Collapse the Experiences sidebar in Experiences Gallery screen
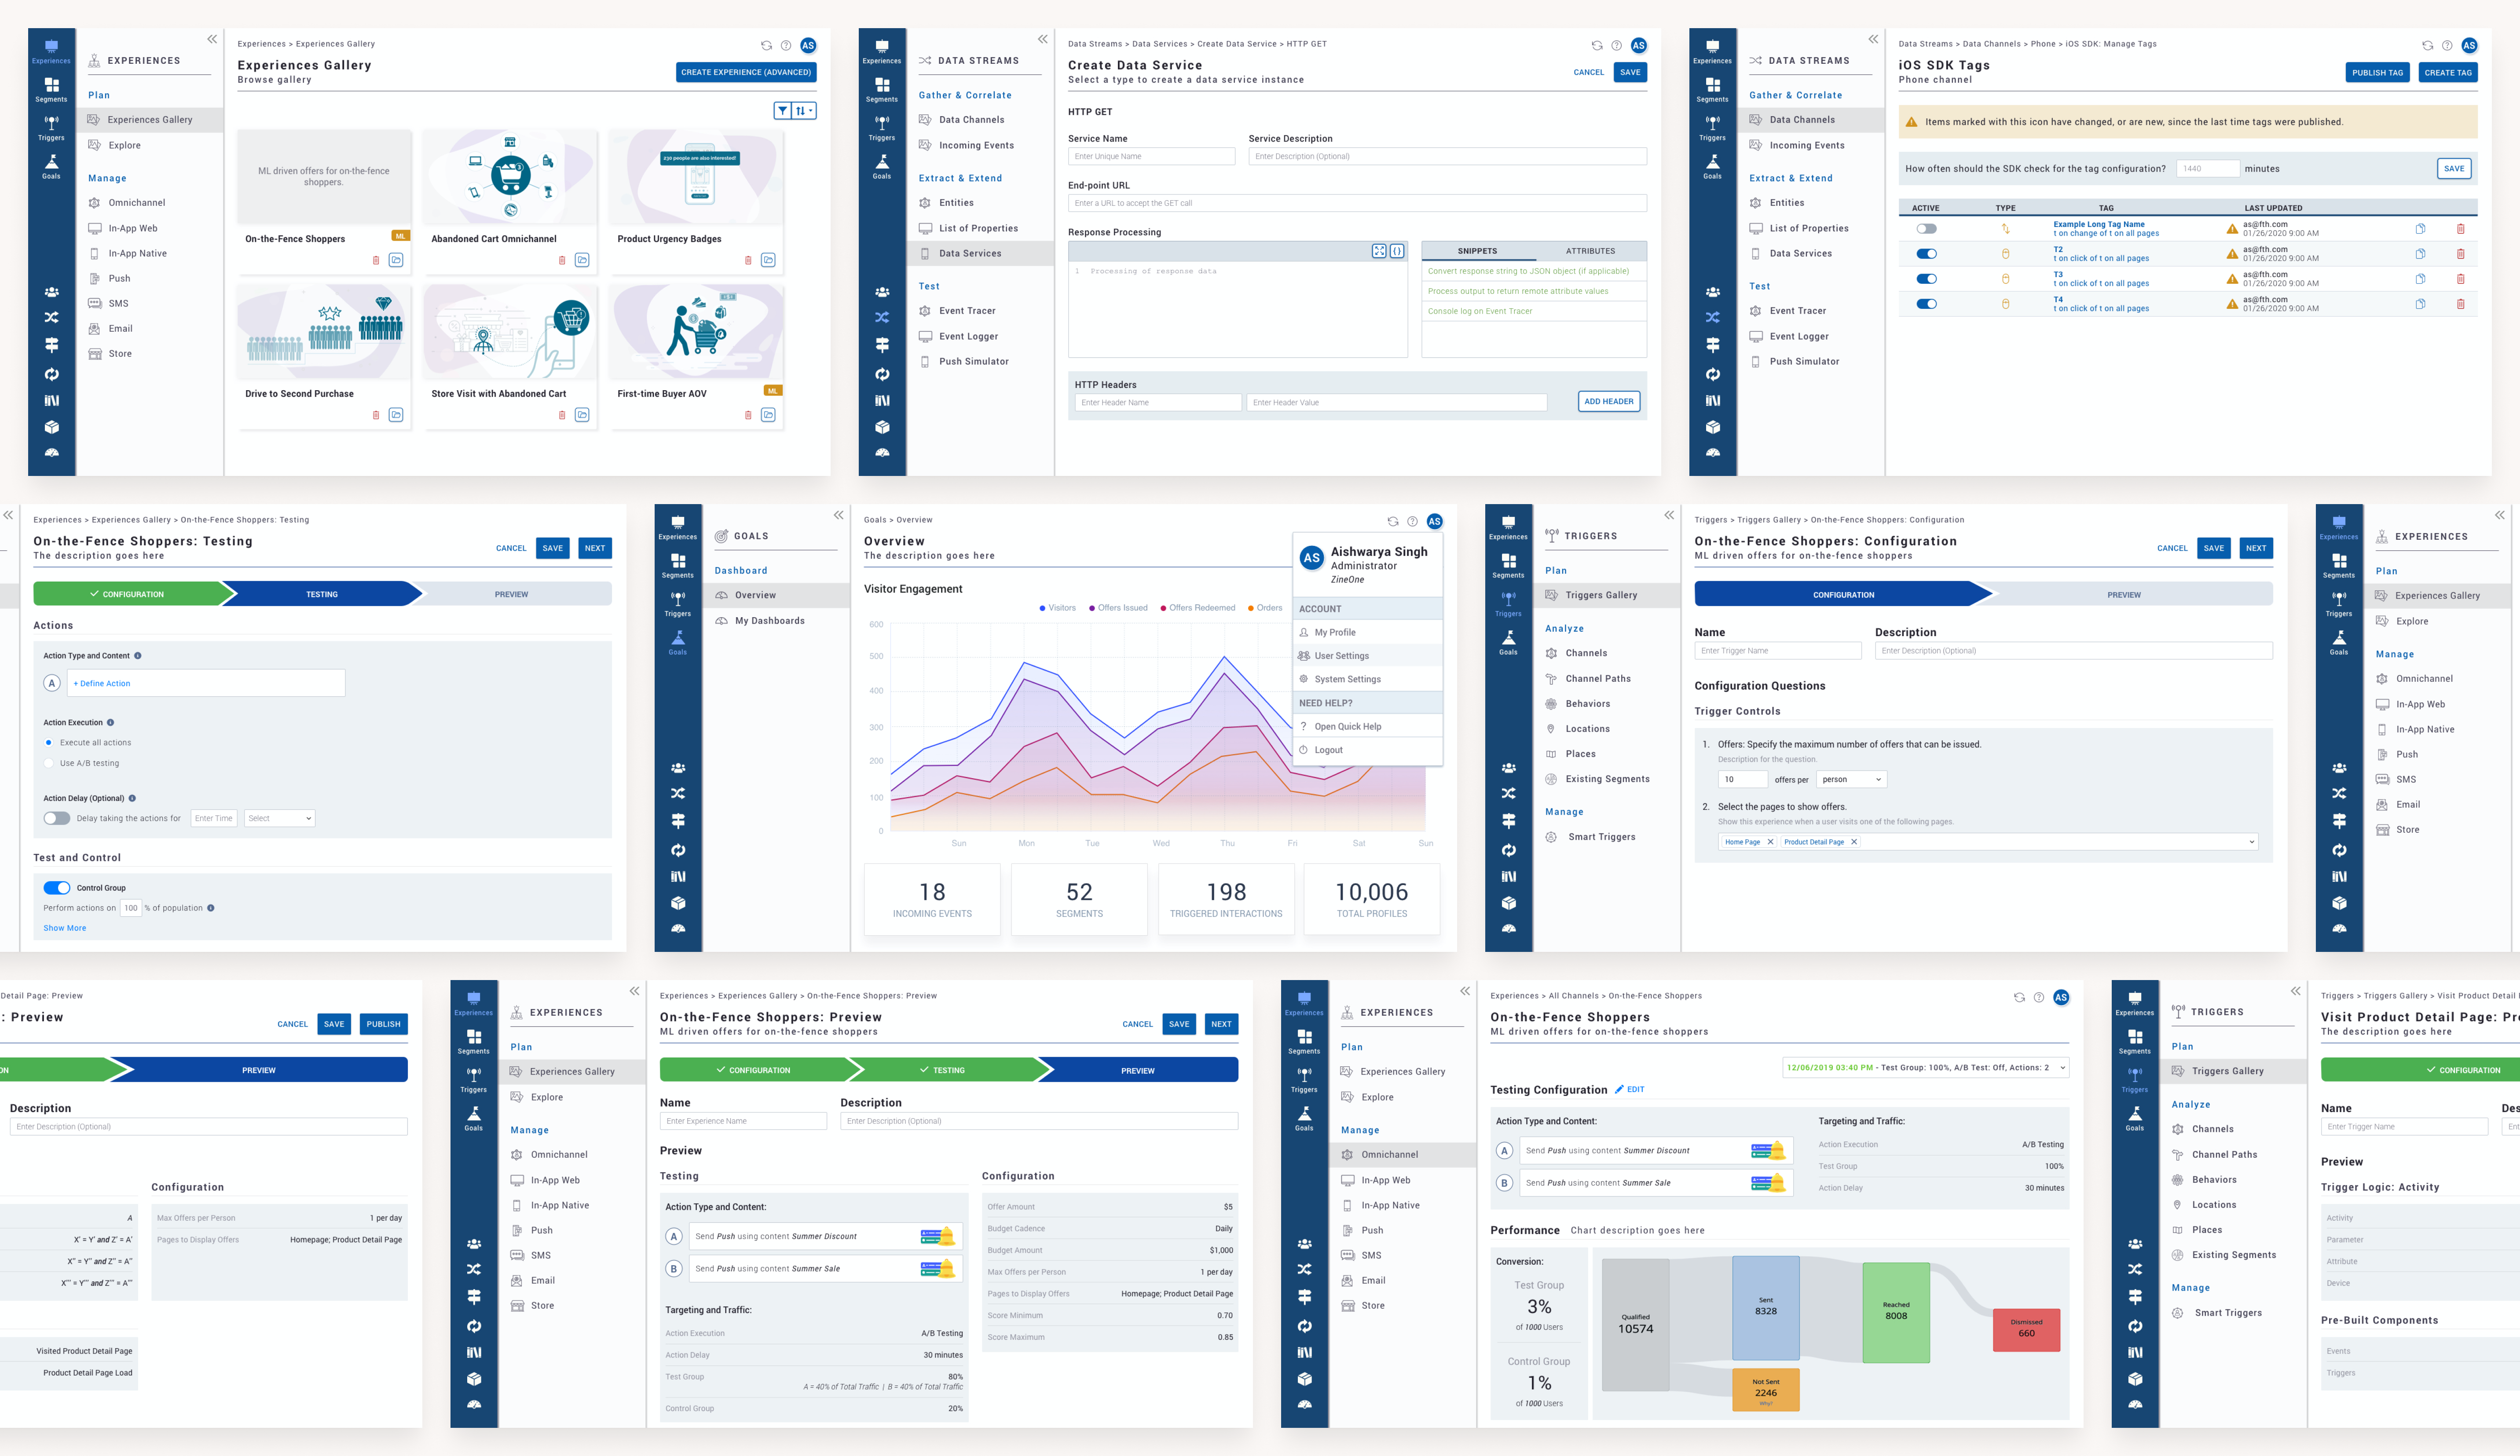The image size is (2520, 1456). tap(212, 39)
